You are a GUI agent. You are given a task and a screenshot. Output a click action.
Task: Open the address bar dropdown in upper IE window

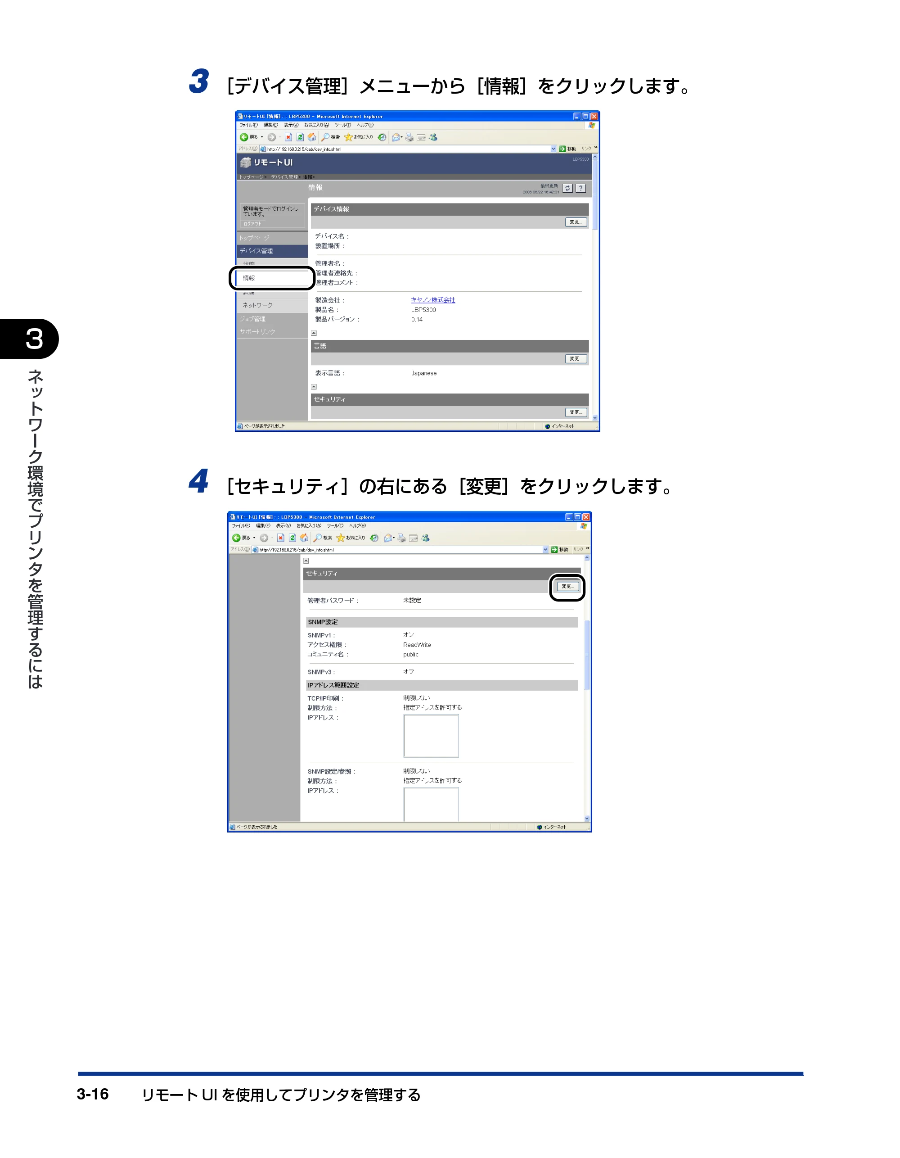click(553, 149)
